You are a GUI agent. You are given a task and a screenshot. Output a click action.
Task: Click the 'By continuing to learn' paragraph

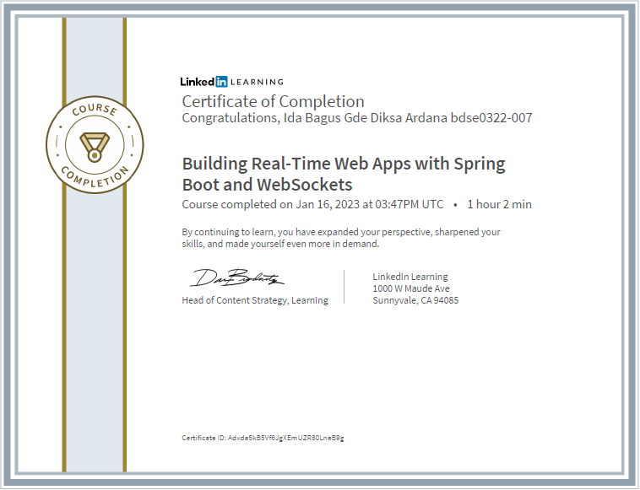341,238
